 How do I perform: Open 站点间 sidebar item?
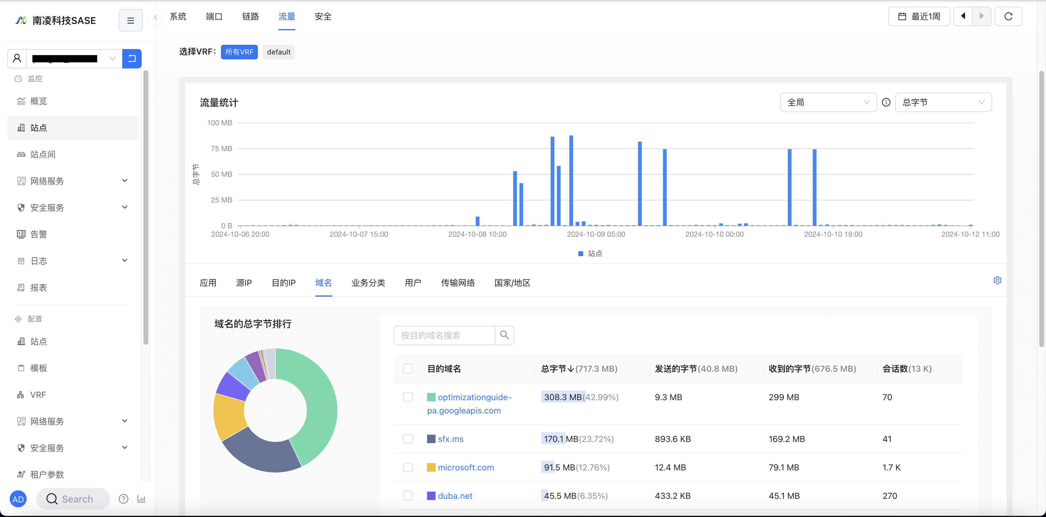coord(73,154)
